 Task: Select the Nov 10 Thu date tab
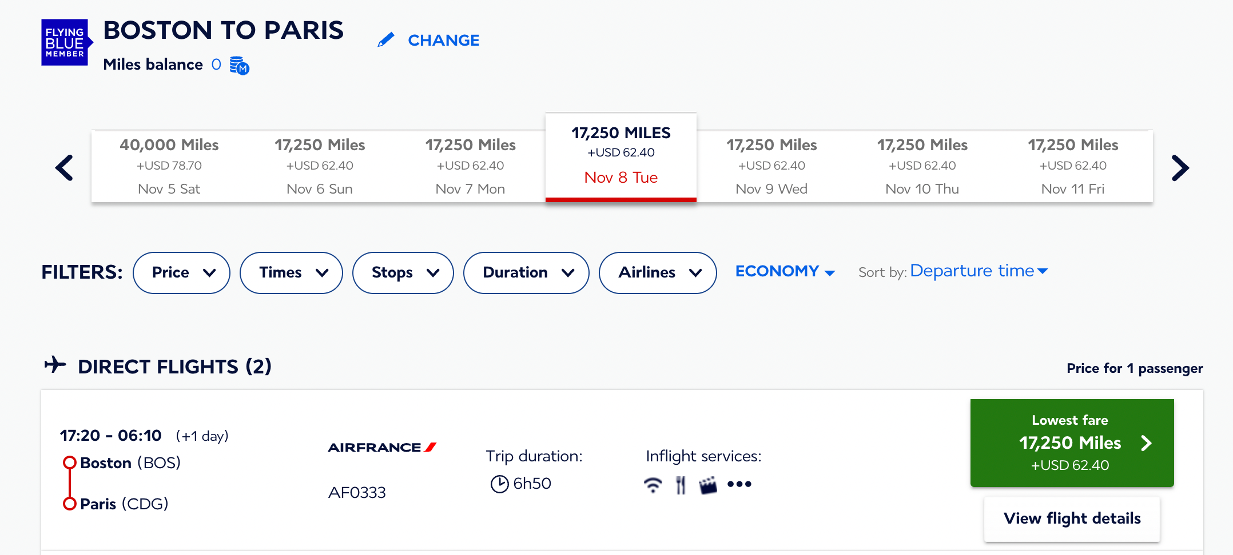pyautogui.click(x=922, y=166)
